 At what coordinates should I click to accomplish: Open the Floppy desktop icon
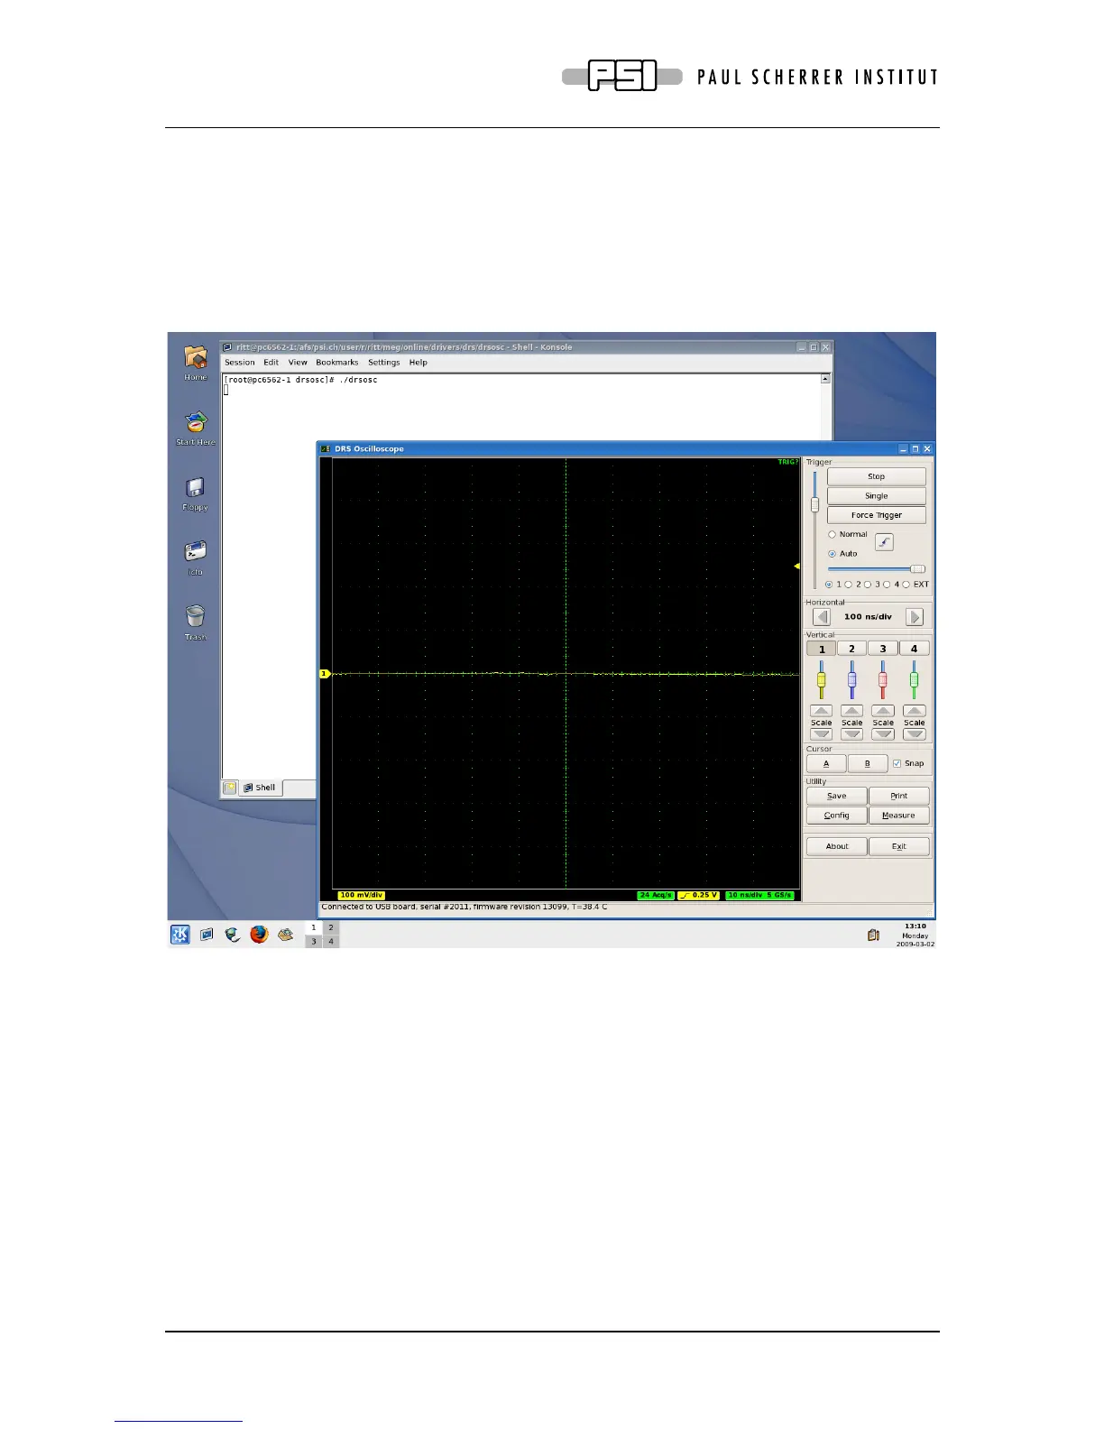(x=196, y=493)
